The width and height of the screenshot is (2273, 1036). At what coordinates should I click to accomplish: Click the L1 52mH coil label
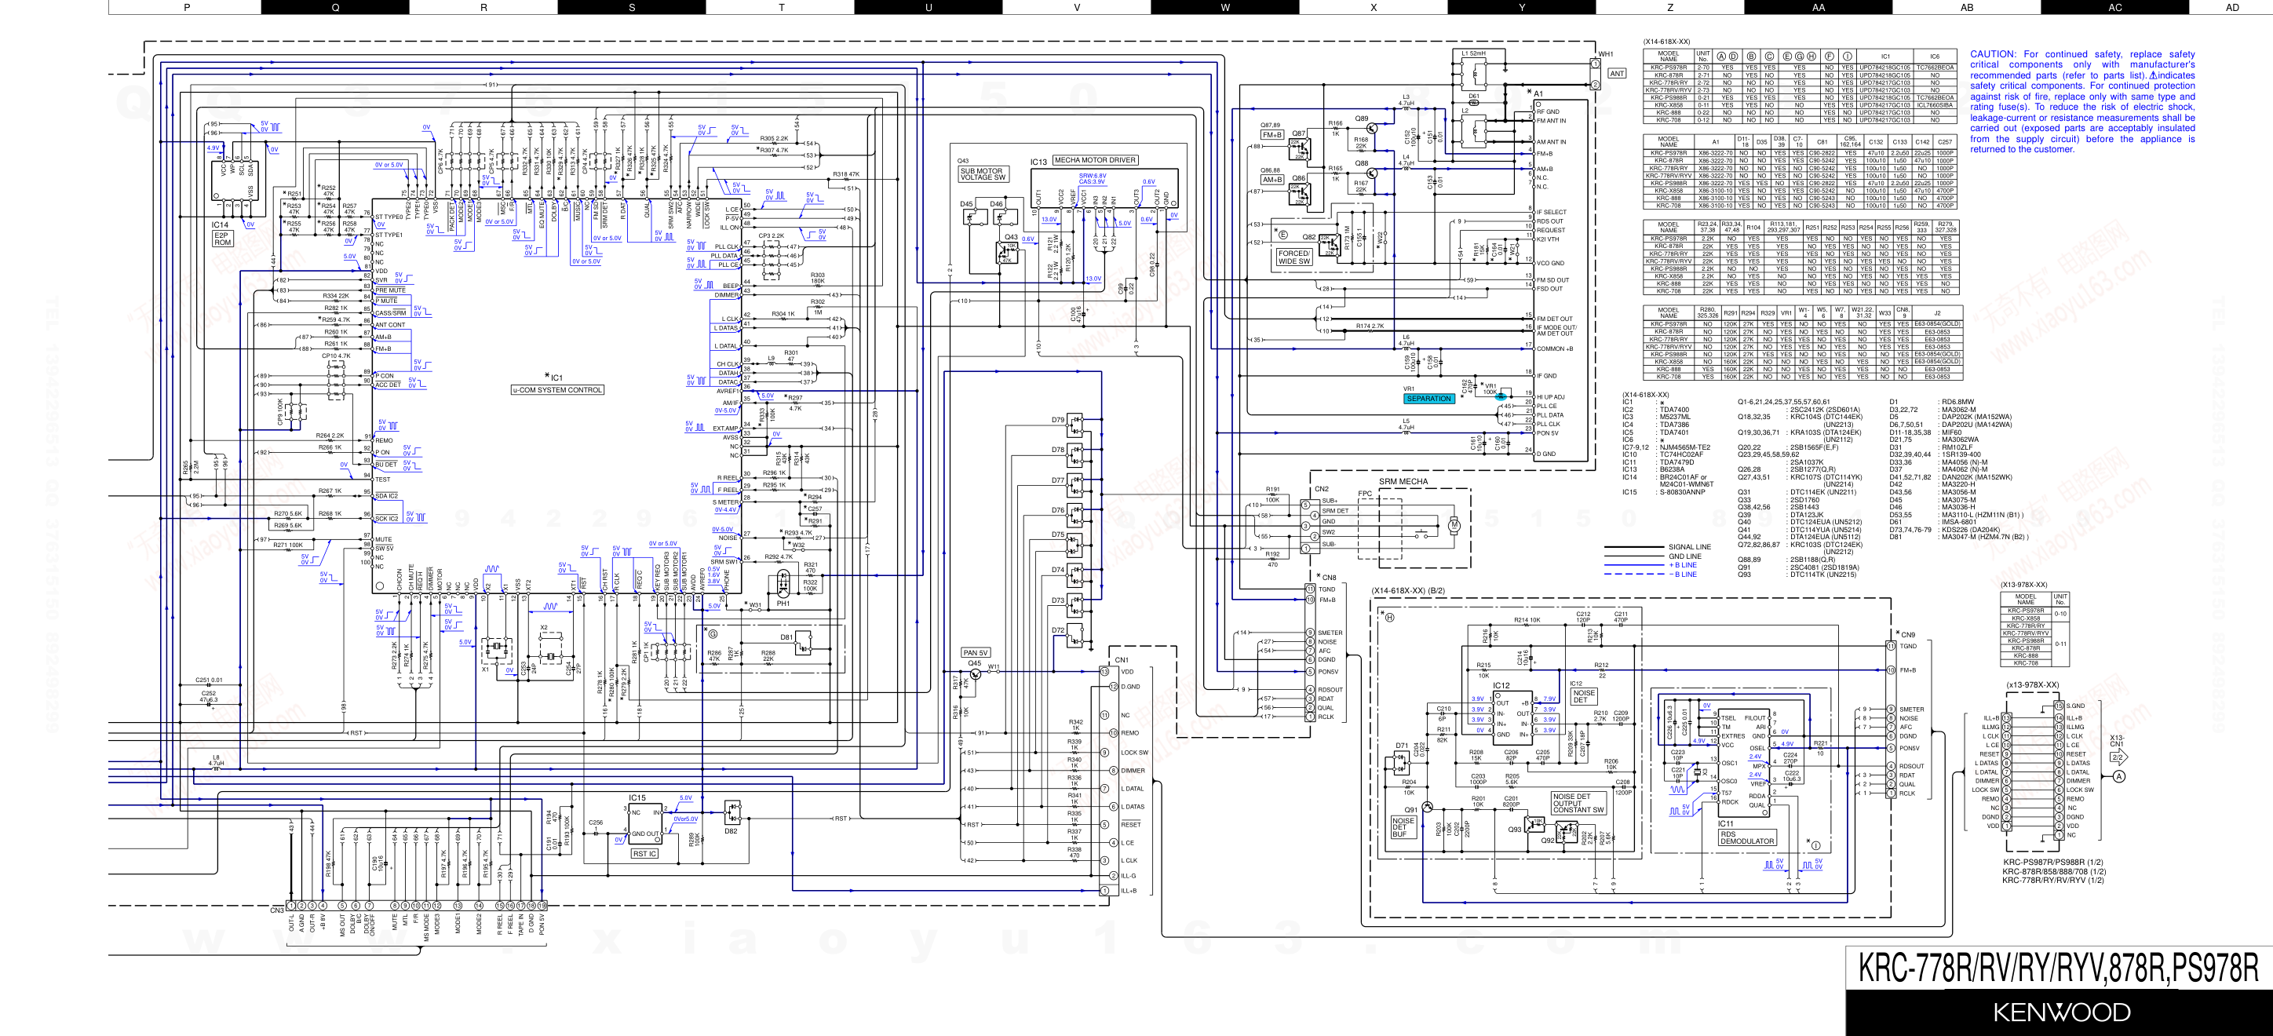coord(1473,53)
